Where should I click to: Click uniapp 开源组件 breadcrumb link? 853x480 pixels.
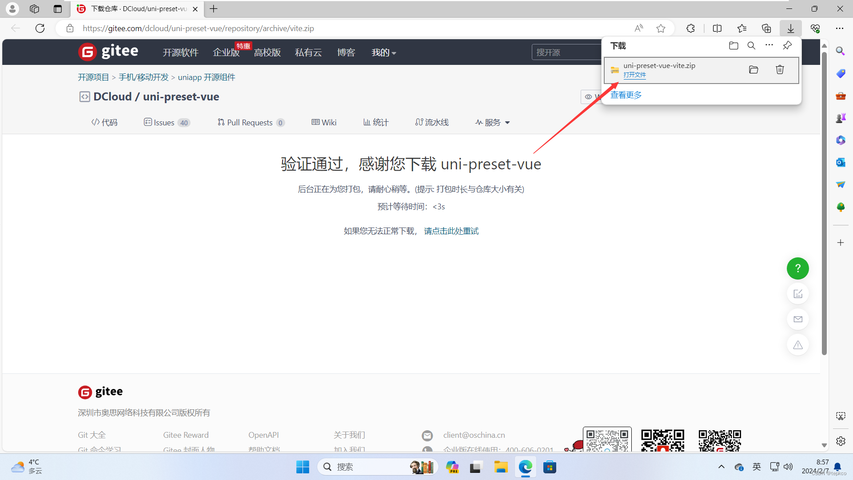(x=207, y=77)
